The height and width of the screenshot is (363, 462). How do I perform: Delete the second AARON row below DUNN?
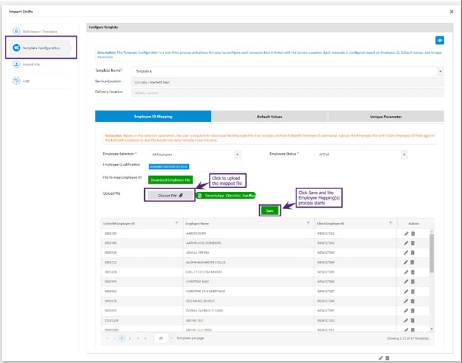(412, 243)
